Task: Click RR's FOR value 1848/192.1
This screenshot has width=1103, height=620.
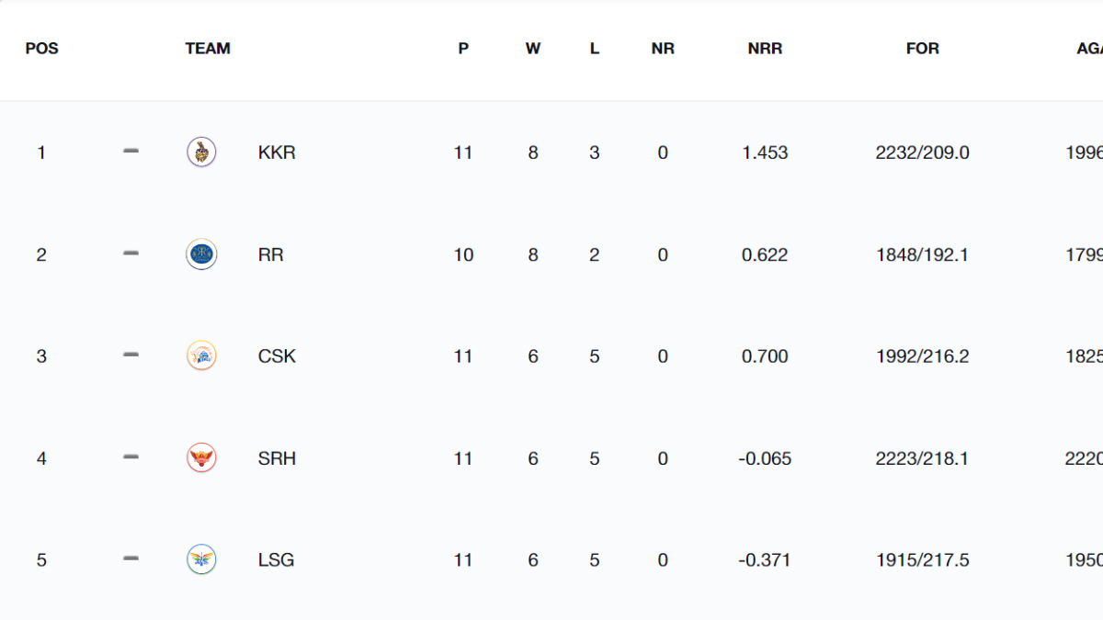Action: (x=922, y=254)
